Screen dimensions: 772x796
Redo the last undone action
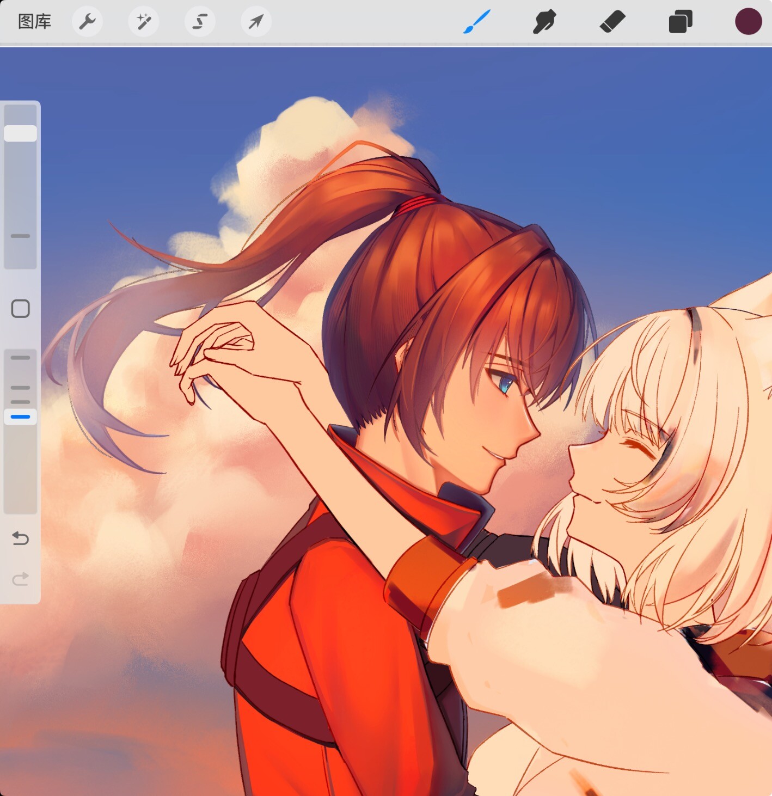click(x=20, y=579)
